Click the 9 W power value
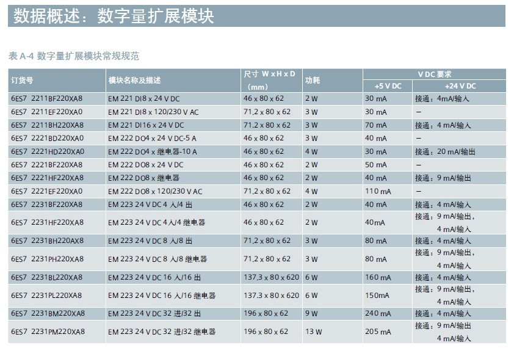 311,314
